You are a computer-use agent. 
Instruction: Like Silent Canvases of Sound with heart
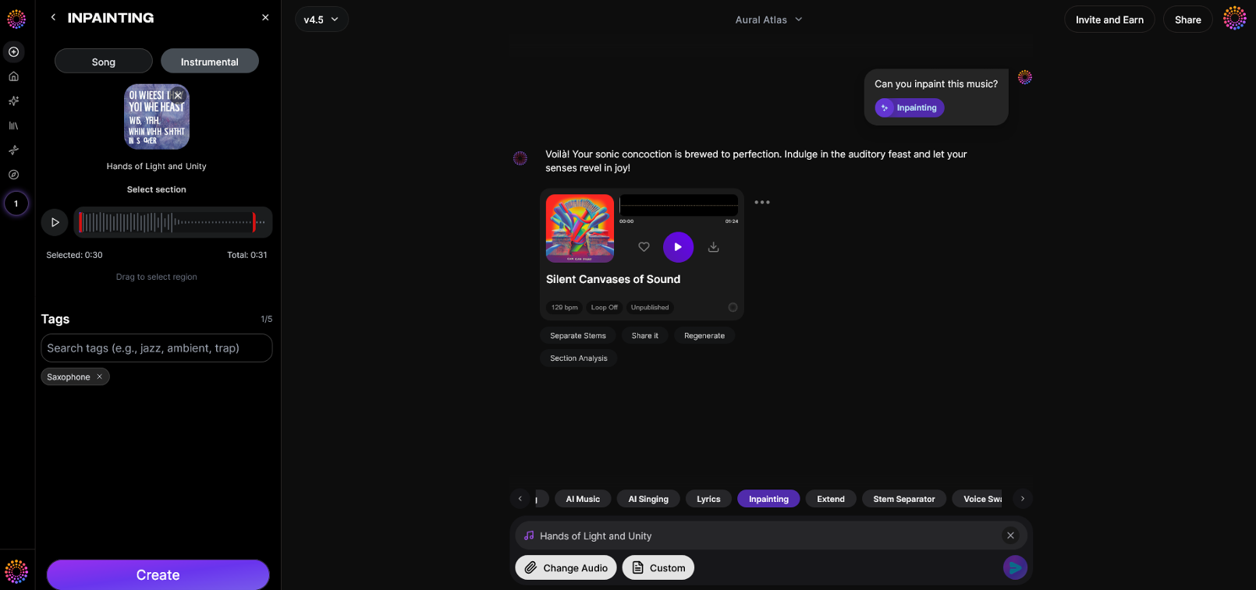[644, 247]
